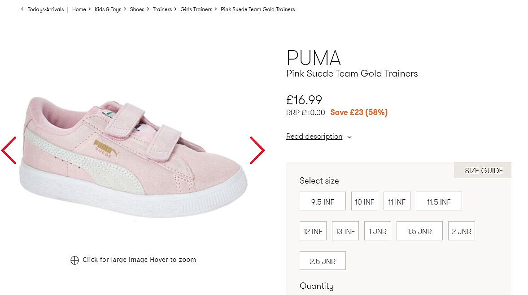Viewport: 528px width, 295px height.
Task: Click the next image red arrow
Action: coord(257,150)
